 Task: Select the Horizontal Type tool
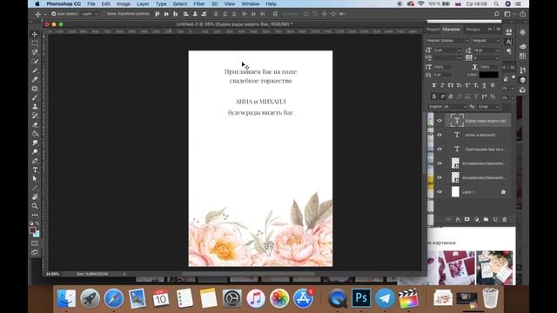(35, 170)
